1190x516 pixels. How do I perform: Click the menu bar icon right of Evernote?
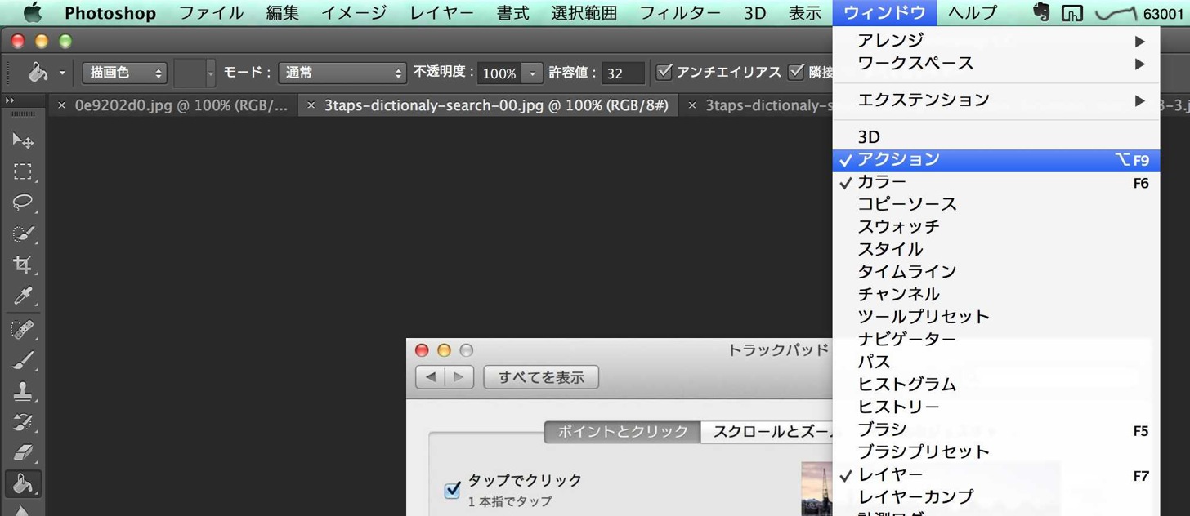(1071, 13)
